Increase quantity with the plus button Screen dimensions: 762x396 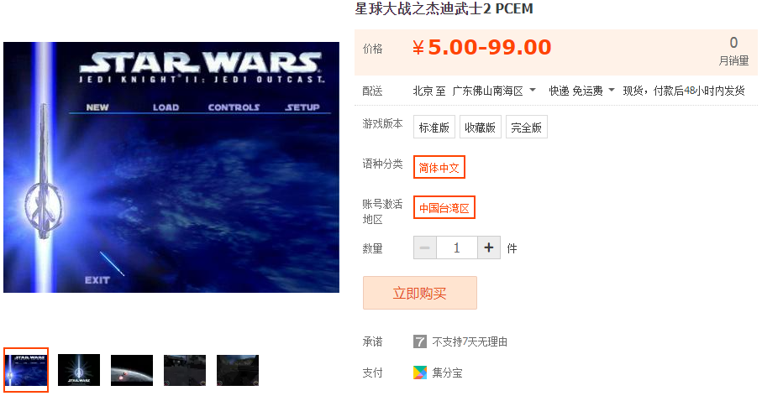(x=489, y=248)
